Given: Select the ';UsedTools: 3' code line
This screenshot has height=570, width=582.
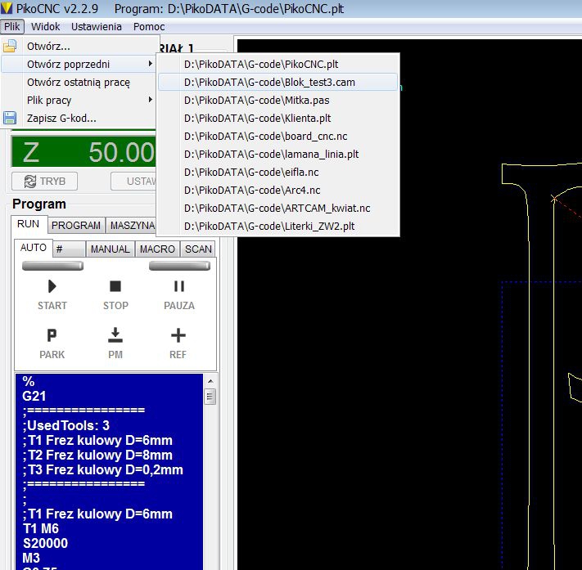Looking at the screenshot, I should tap(110, 425).
